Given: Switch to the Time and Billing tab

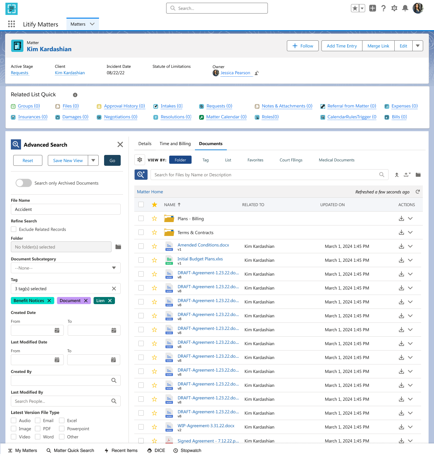Looking at the screenshot, I should click(175, 143).
